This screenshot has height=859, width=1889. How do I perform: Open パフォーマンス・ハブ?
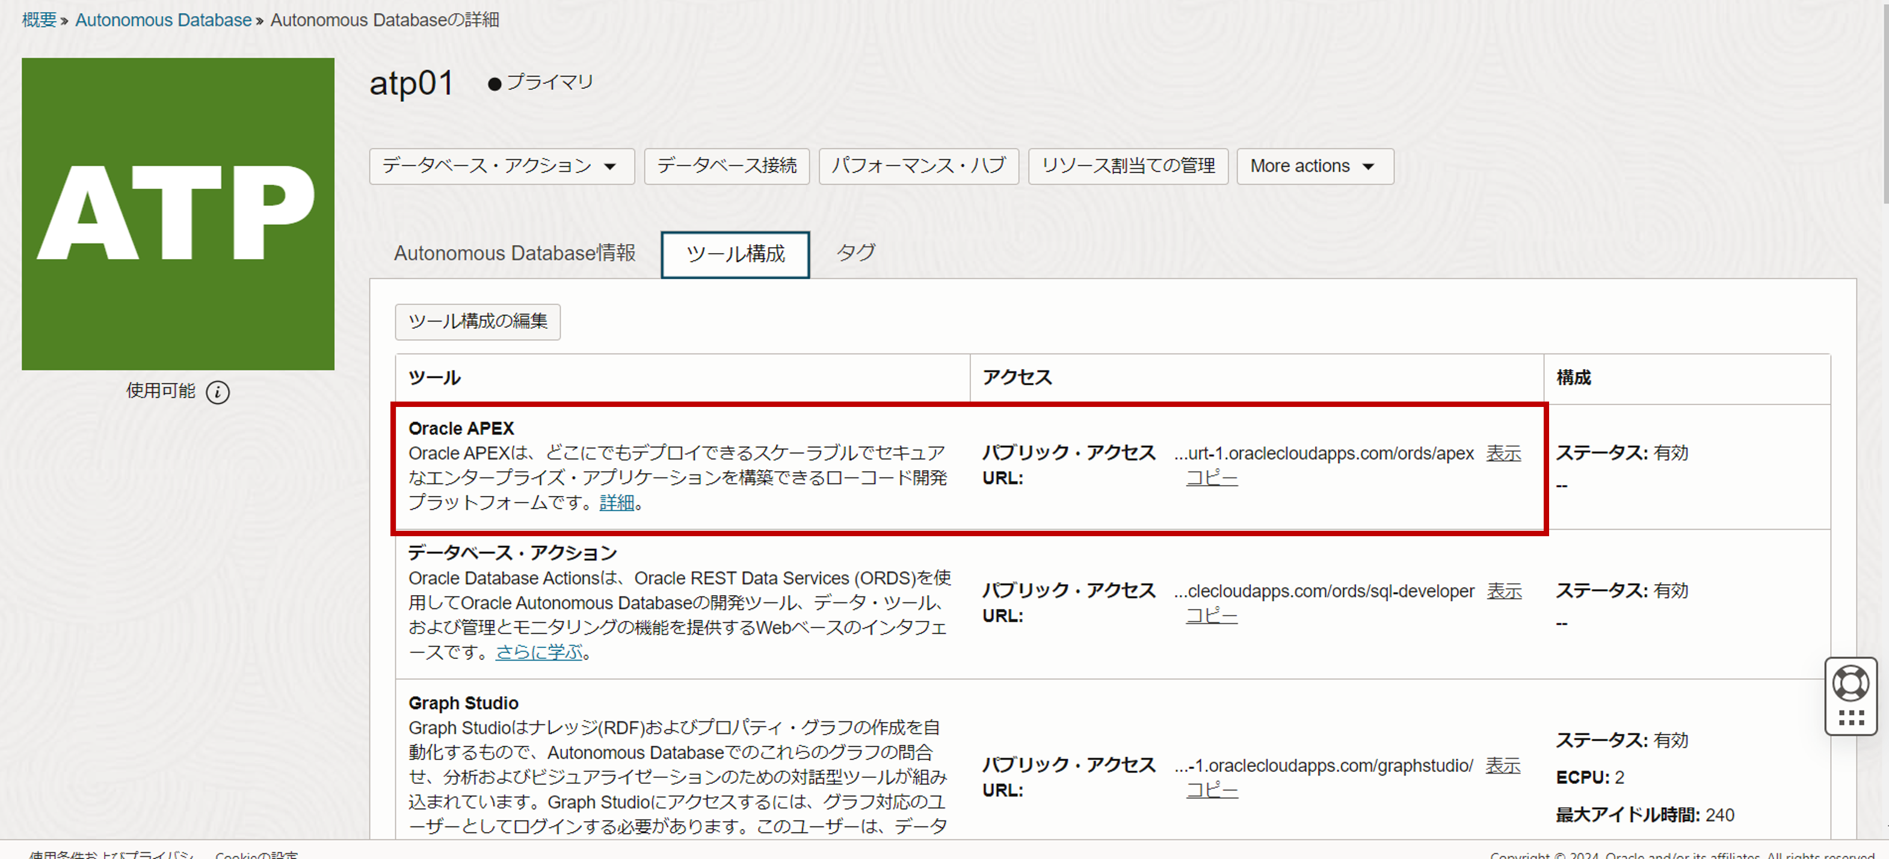918,167
